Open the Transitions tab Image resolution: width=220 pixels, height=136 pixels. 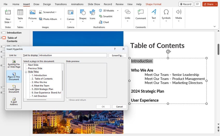(x=61, y=4)
